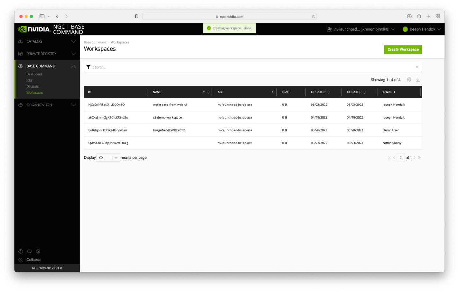Clear the search field with X icon
The width and height of the screenshot is (459, 291).
tap(417, 67)
